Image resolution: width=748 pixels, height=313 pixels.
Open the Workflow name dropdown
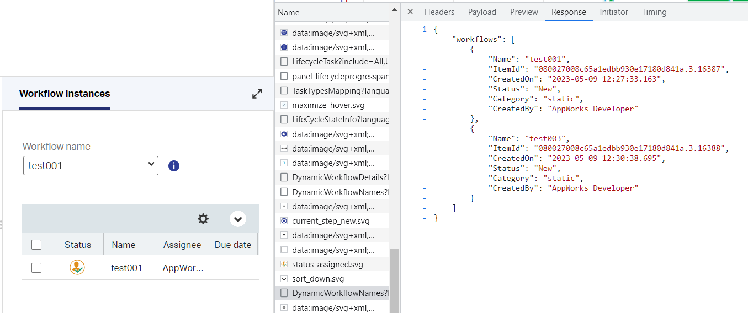91,166
